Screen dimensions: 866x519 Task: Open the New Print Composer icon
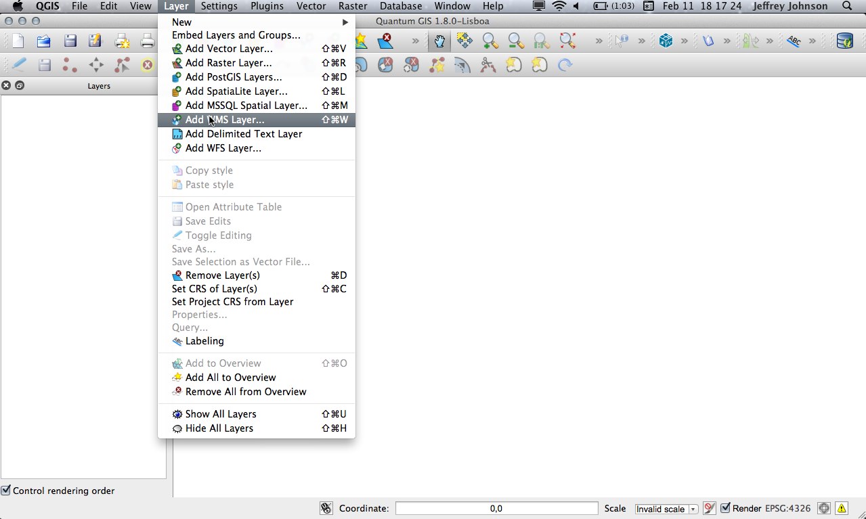(x=122, y=41)
